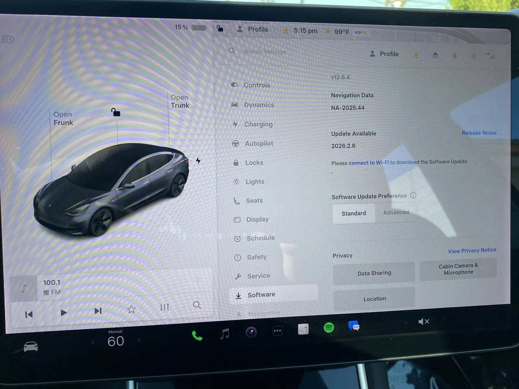The width and height of the screenshot is (519, 389).
Task: Launch Spotify from the bottom bar
Action: coord(329,328)
